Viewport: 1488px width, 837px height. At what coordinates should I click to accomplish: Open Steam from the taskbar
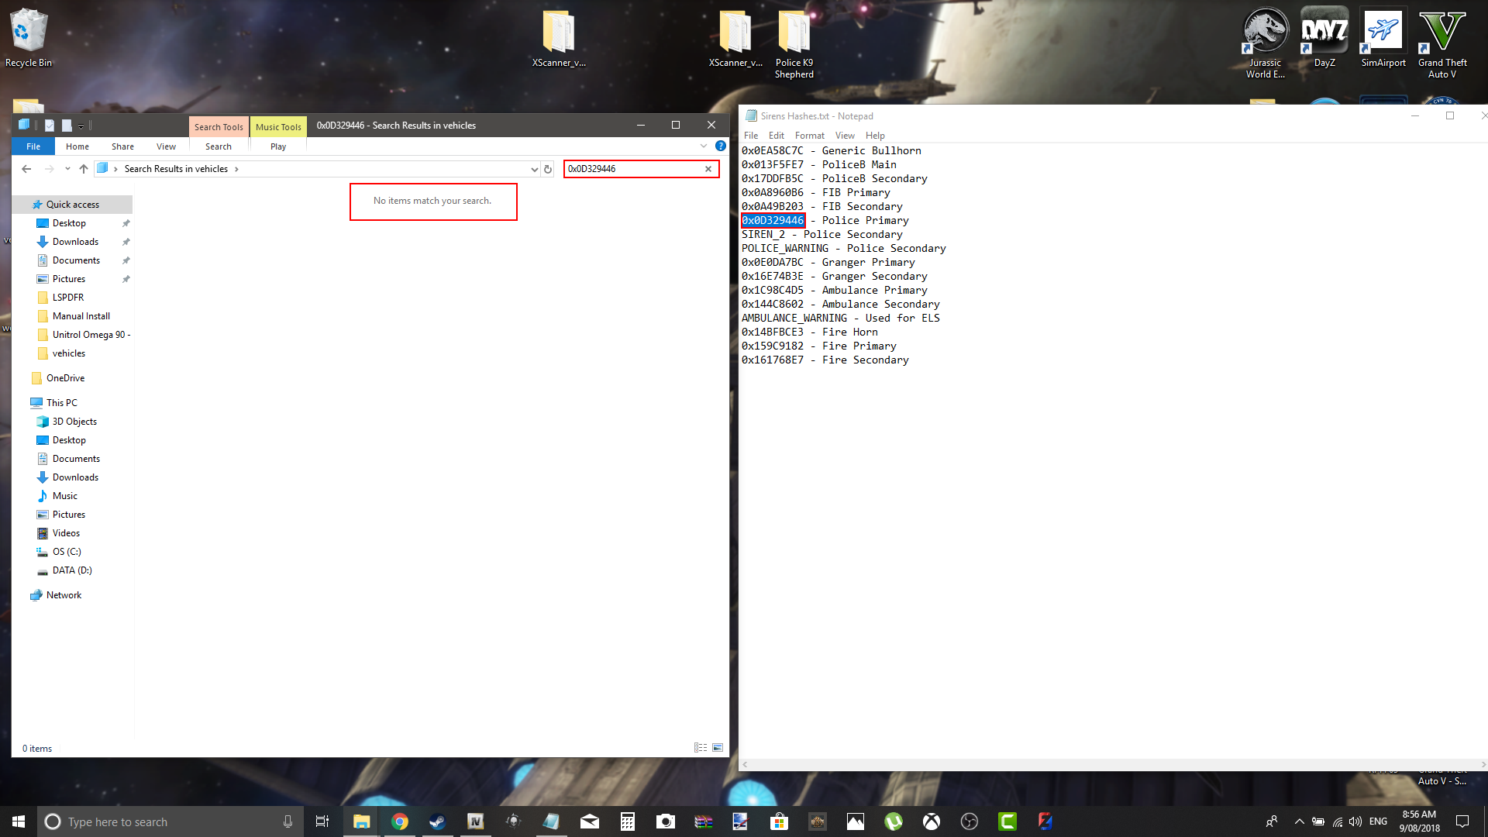[x=437, y=821]
